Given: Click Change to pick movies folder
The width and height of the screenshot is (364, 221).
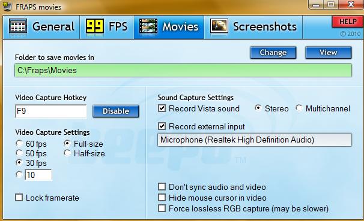Looking at the screenshot, I should [273, 53].
